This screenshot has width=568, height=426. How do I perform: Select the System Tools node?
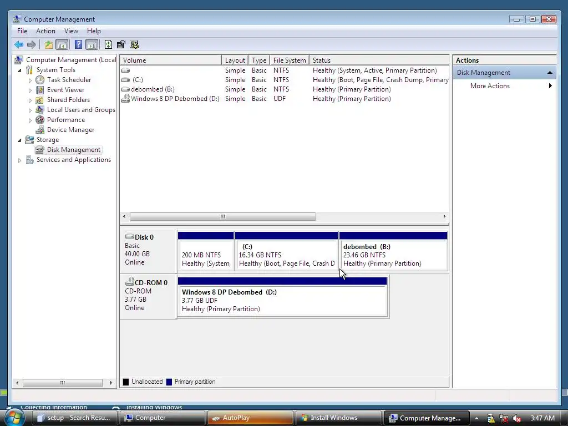56,70
